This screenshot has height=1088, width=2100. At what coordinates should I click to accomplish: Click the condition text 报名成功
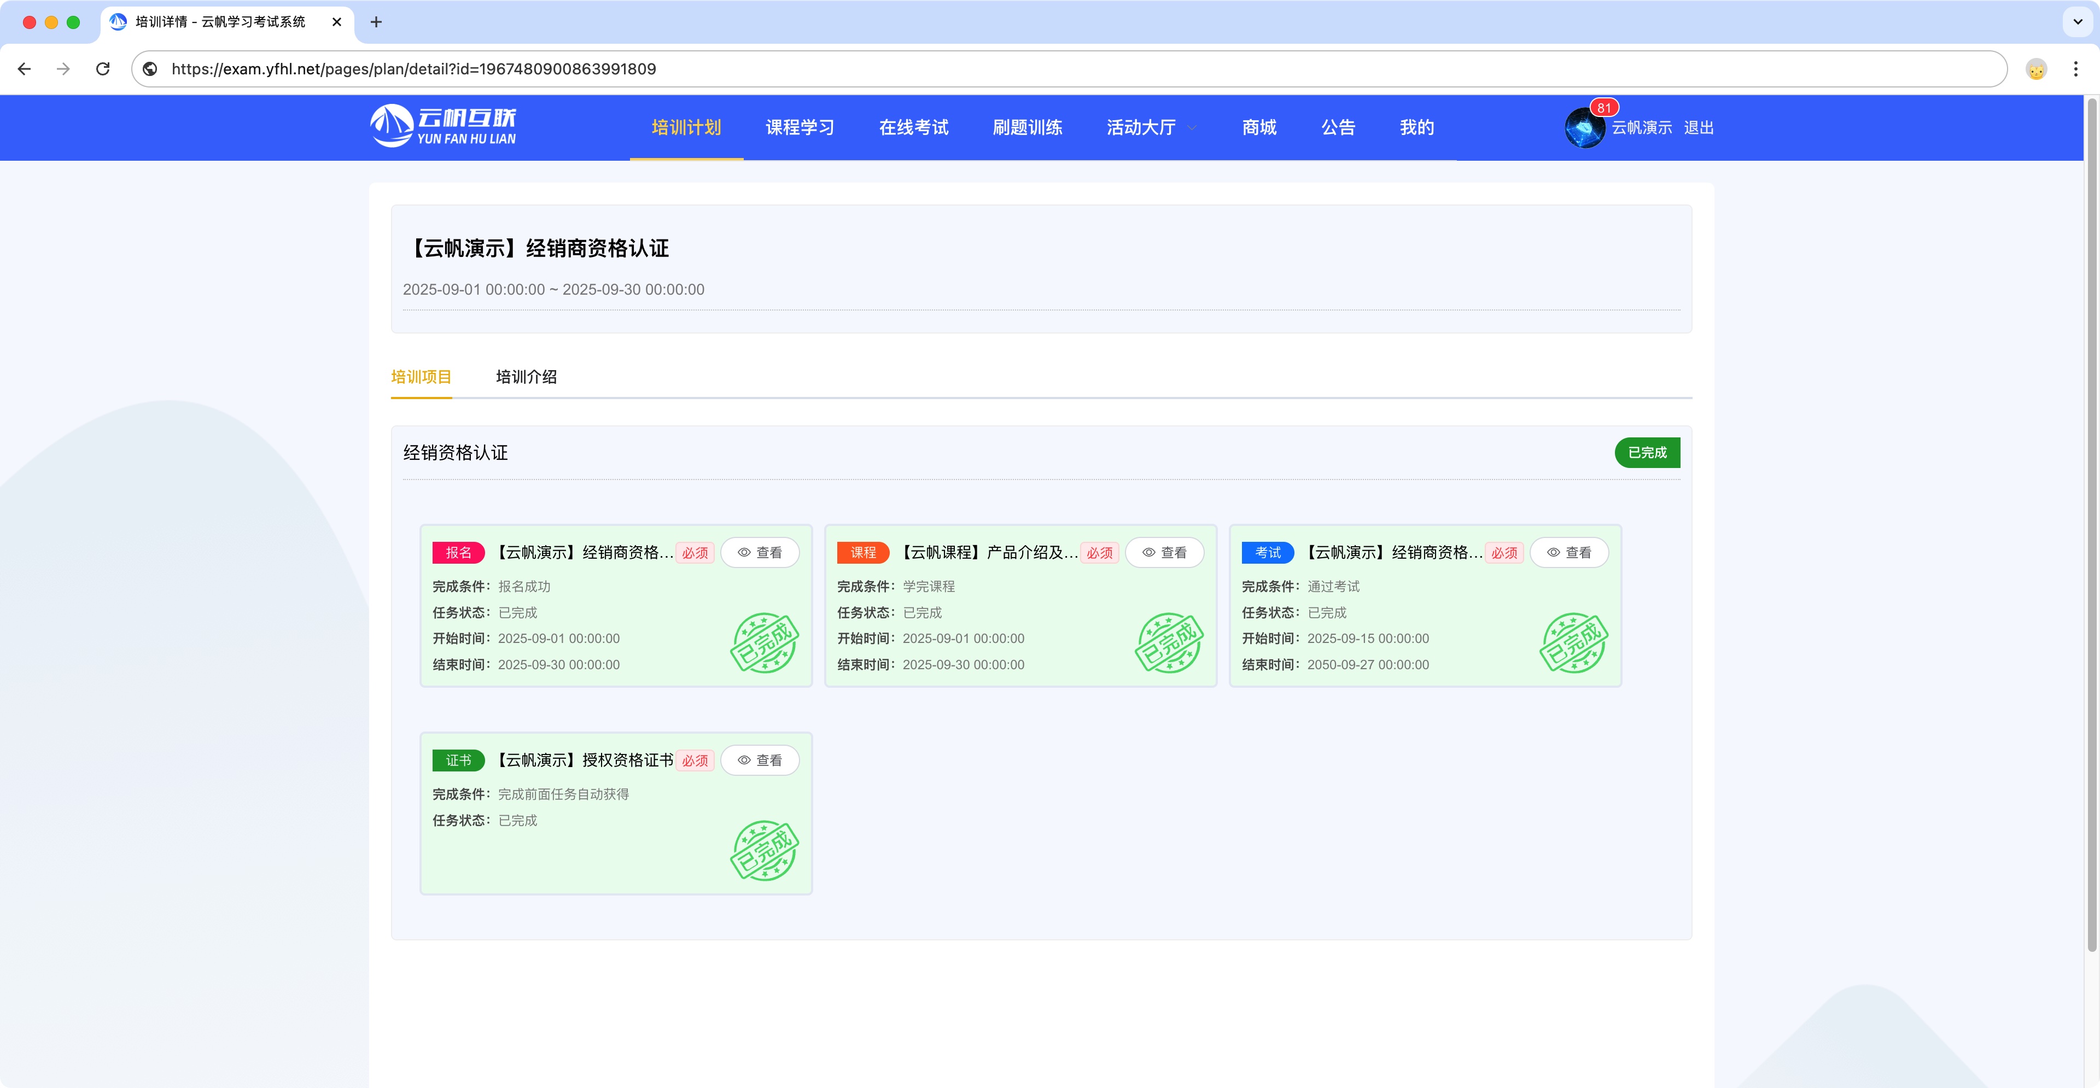click(x=524, y=587)
